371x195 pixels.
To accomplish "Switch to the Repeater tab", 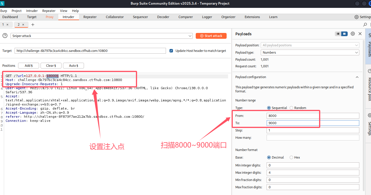I will tap(90, 17).
